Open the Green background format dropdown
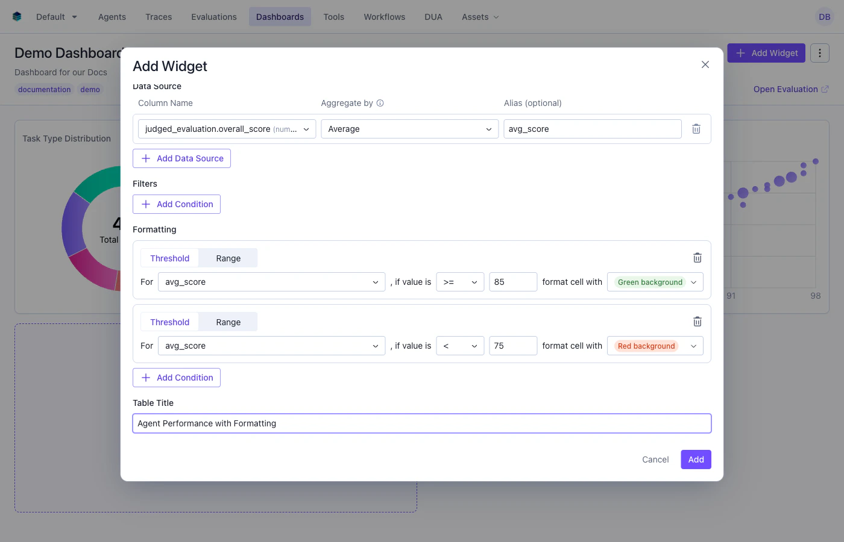This screenshot has height=542, width=844. [x=655, y=282]
